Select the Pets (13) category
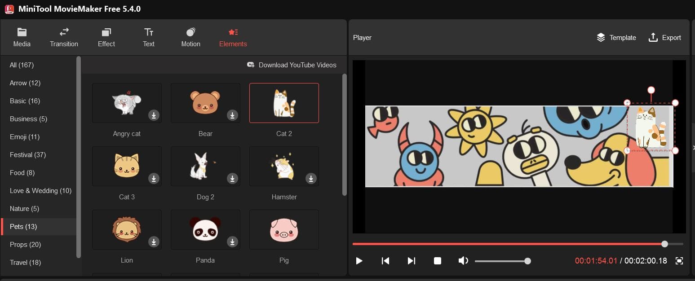The height and width of the screenshot is (281, 695). tap(39, 227)
